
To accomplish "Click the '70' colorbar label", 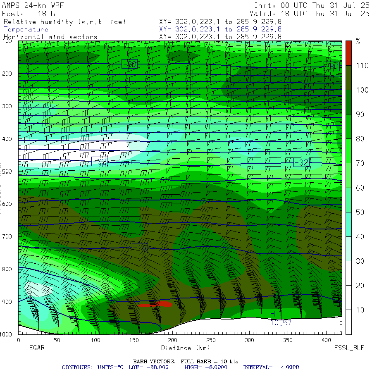I will pos(360,163).
